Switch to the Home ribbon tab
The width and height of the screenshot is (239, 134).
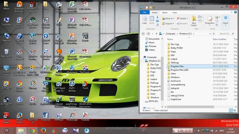(155, 13)
